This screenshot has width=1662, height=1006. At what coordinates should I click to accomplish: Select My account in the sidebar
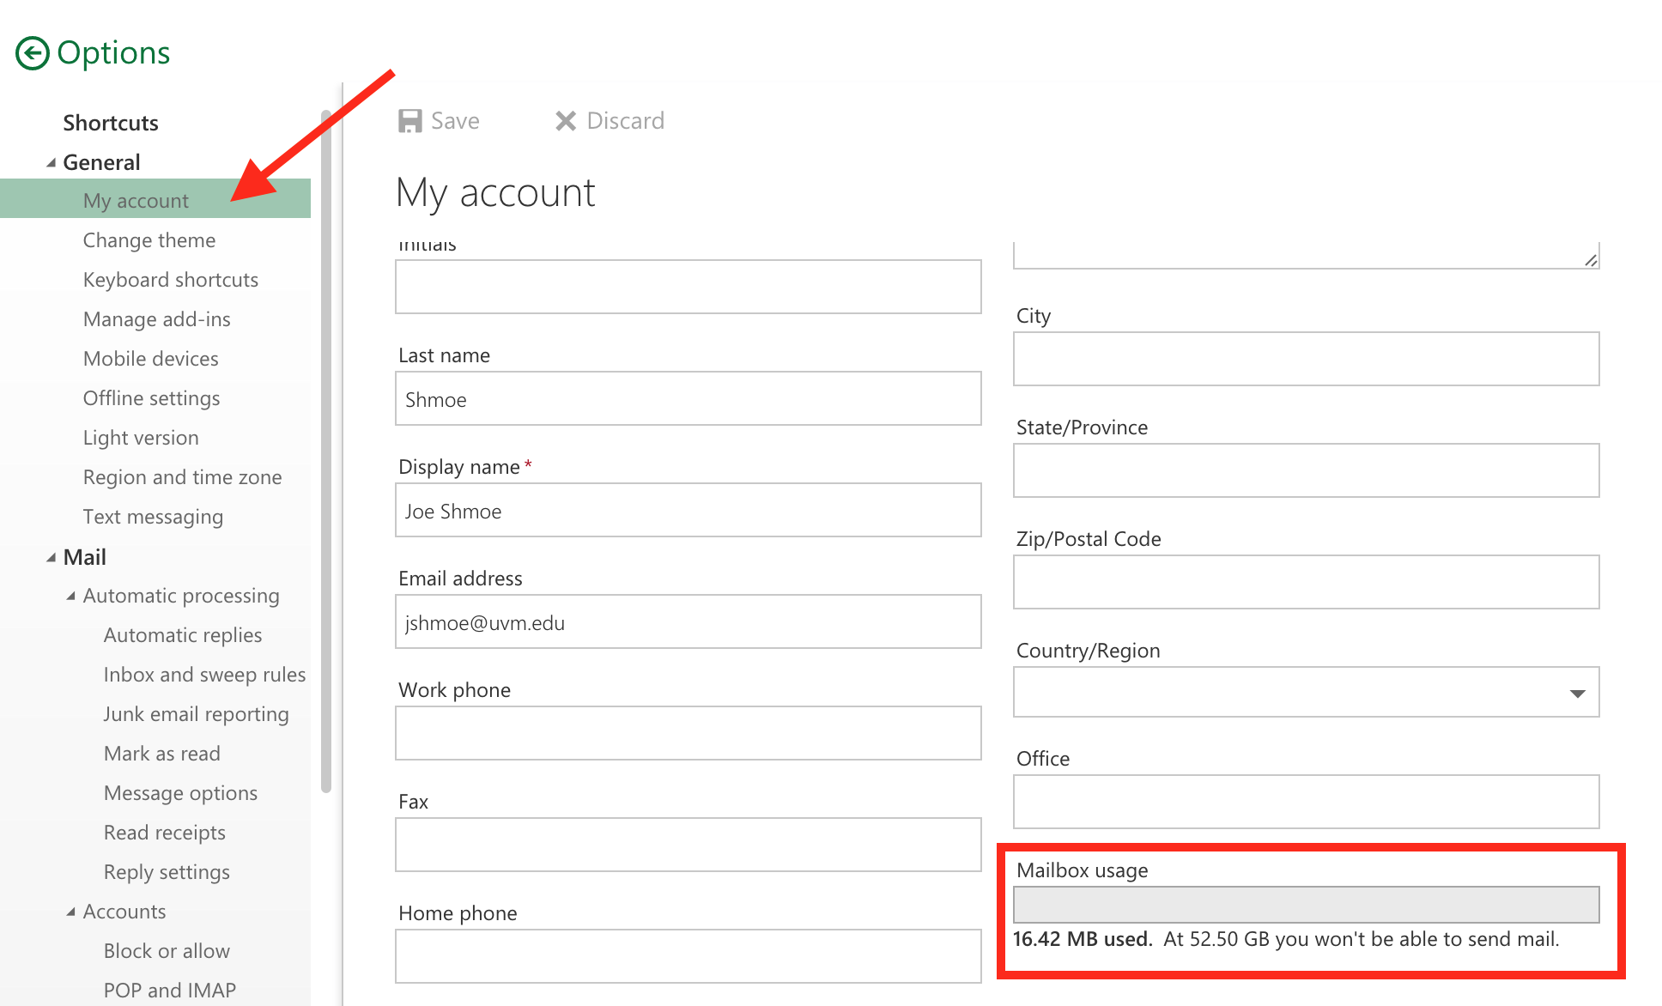click(136, 200)
